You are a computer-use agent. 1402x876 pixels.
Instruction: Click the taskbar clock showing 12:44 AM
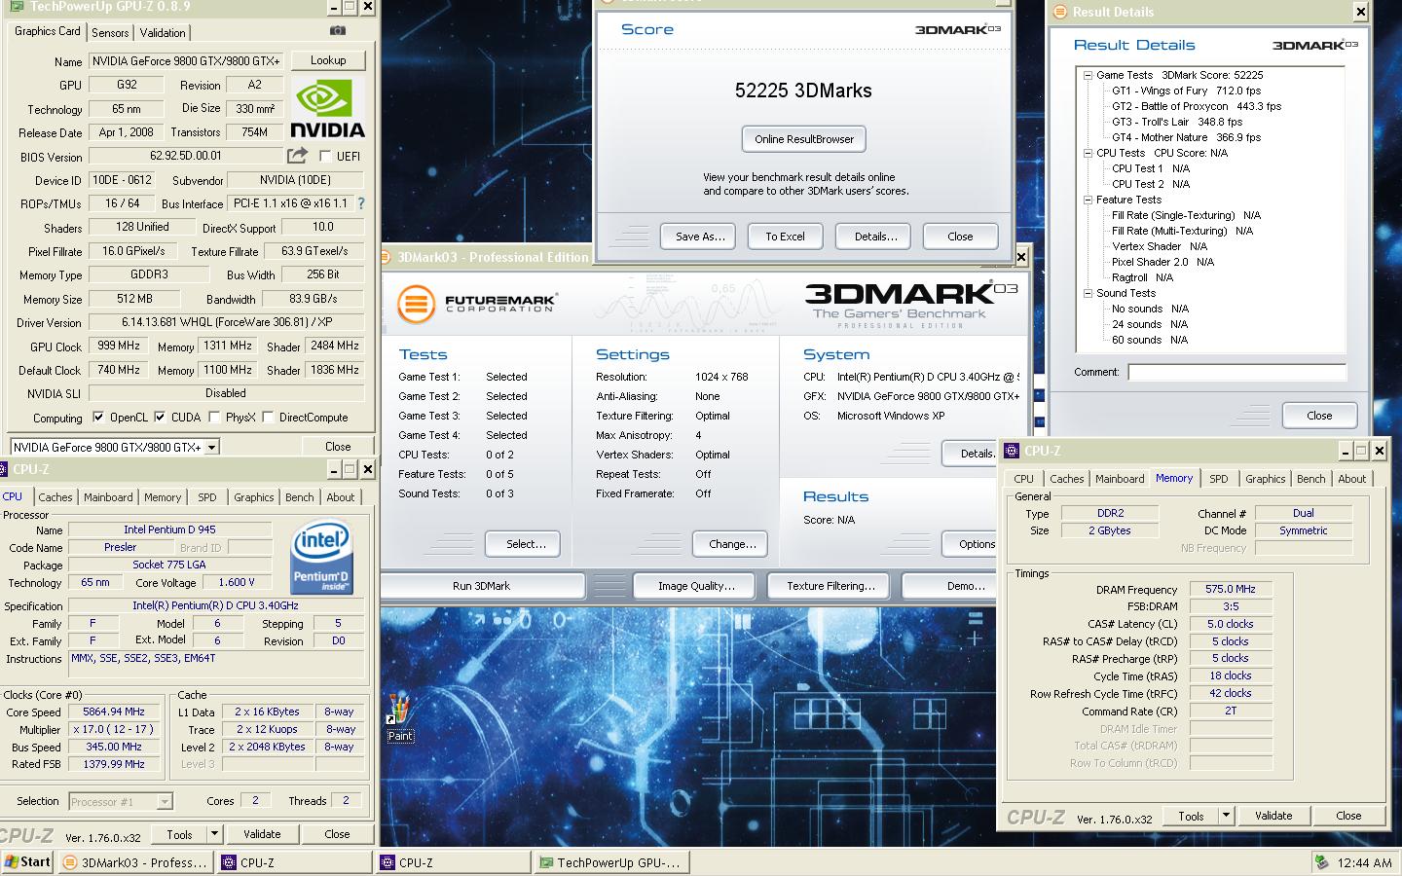coord(1364,862)
